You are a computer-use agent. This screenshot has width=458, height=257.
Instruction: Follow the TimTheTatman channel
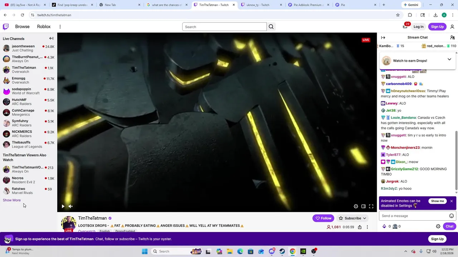pos(323,218)
